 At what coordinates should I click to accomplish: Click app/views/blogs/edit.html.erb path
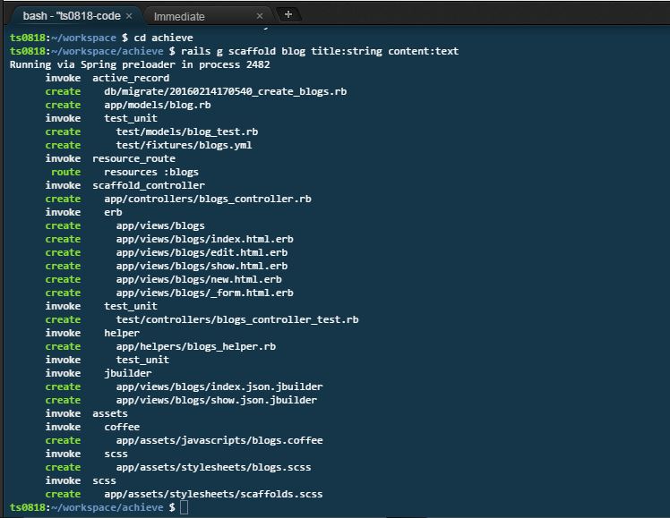202,252
